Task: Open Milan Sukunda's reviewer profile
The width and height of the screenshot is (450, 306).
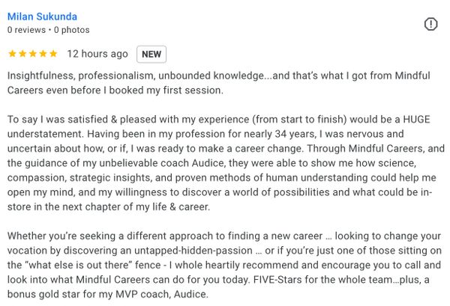Action: point(42,16)
